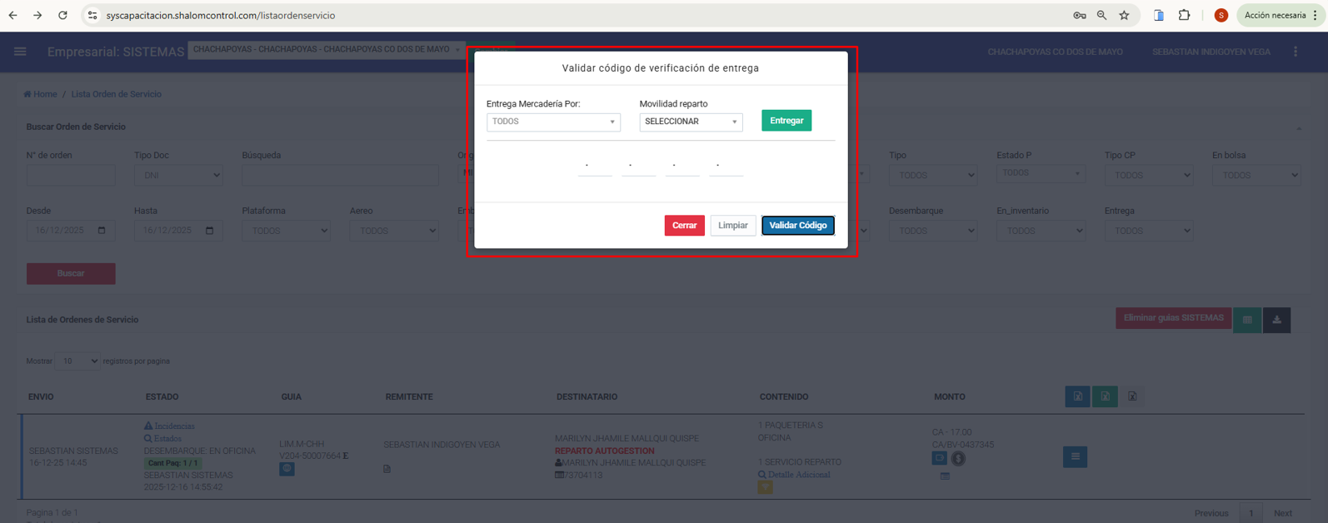Click the Validar Código button
Screen dimensions: 1328x523
797,226
